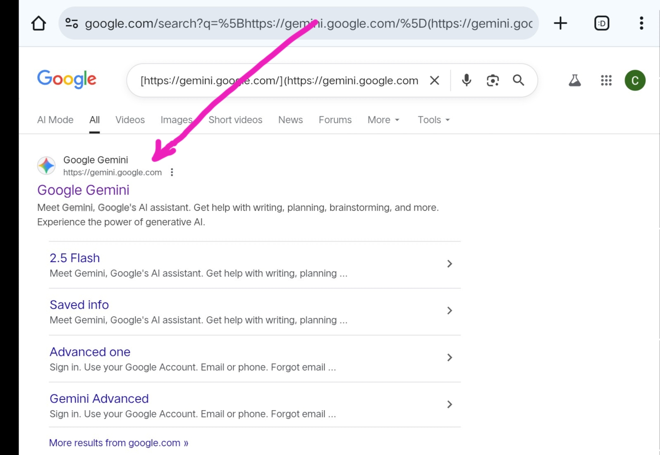Start voice search with microphone icon
The image size is (660, 455).
466,80
